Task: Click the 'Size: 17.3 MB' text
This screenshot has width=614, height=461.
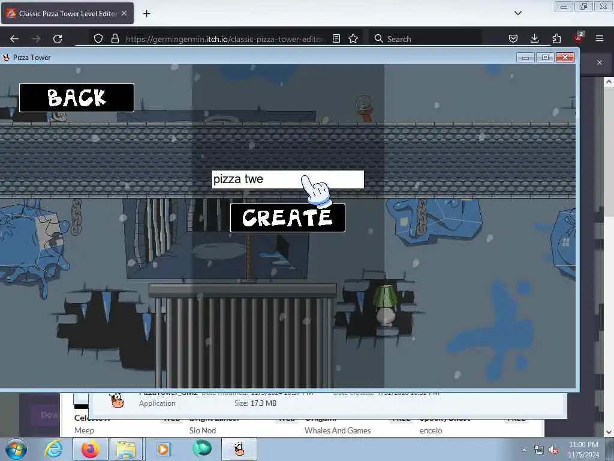Action: [255, 403]
